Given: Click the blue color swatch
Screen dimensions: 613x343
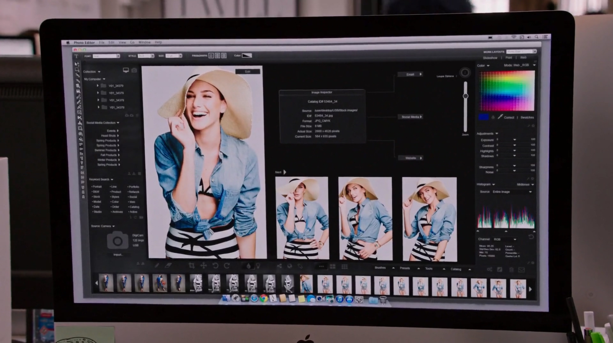Looking at the screenshot, I should point(483,117).
